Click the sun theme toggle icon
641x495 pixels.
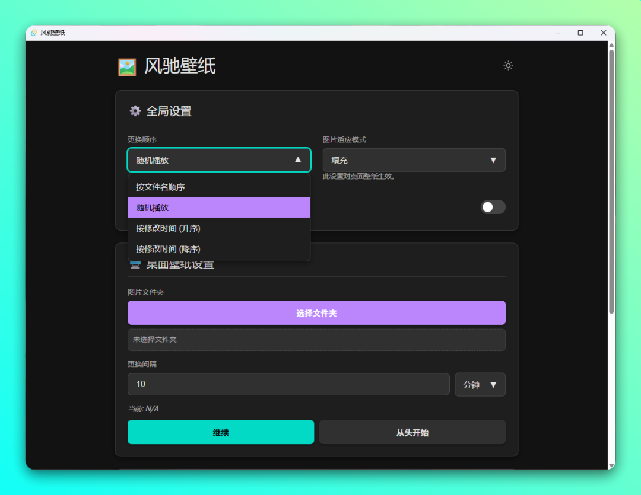(x=508, y=65)
